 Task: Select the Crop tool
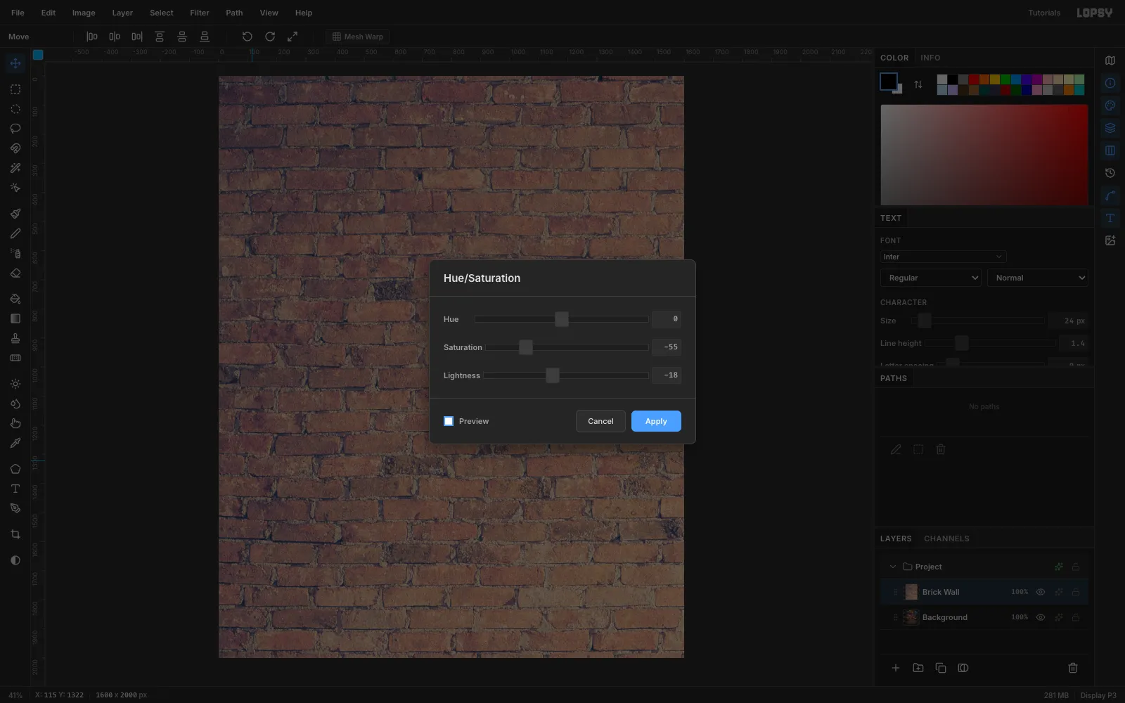pos(15,534)
